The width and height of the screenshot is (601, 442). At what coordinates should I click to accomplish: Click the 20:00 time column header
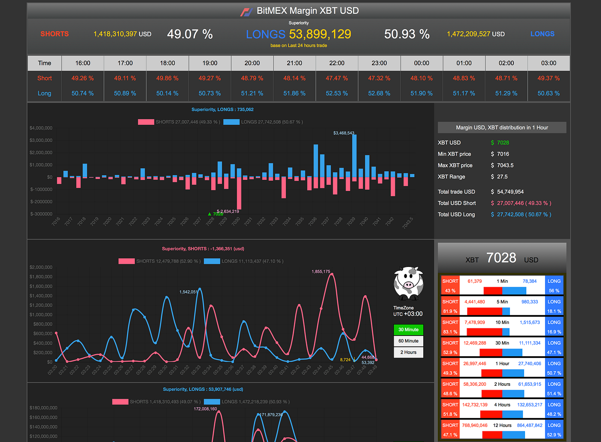[252, 63]
